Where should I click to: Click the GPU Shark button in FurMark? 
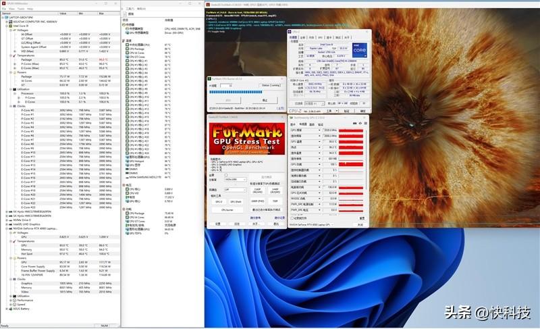click(x=236, y=201)
